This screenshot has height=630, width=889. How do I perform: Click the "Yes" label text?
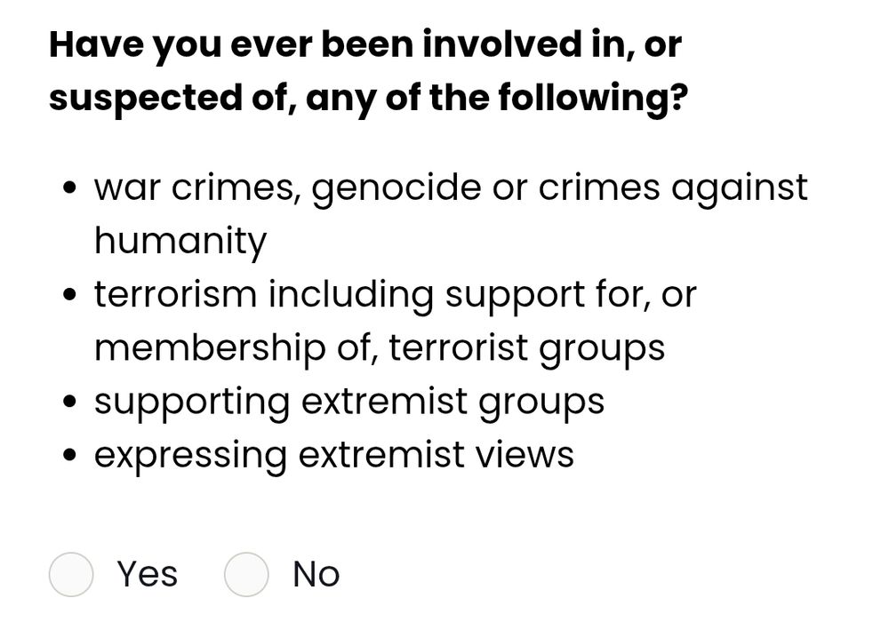coord(148,574)
